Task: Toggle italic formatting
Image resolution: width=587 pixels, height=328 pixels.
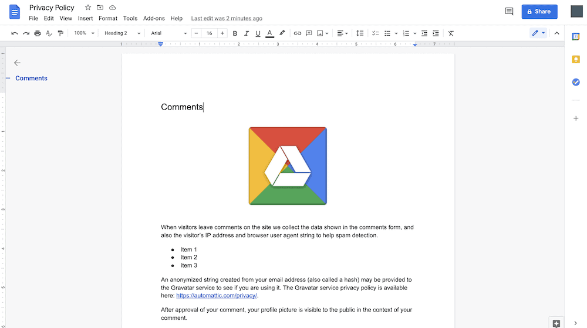Action: [247, 33]
